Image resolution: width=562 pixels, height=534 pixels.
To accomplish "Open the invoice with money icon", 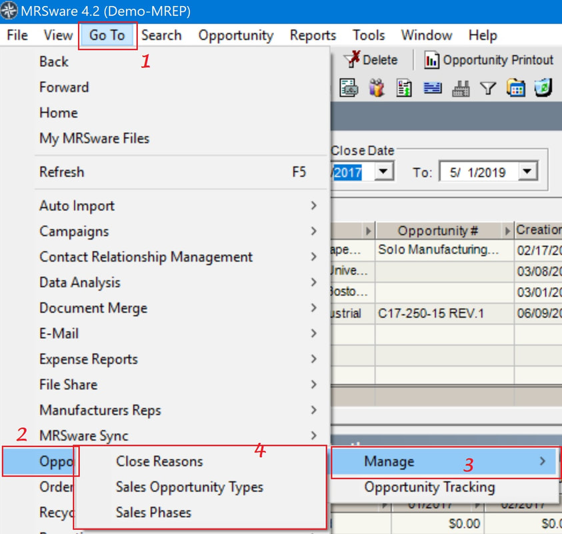I will click(x=349, y=88).
